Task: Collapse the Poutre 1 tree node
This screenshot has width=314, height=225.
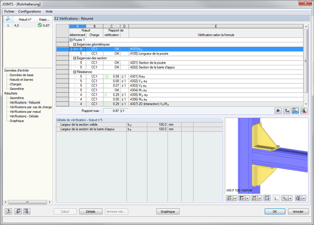Action: coord(71,40)
